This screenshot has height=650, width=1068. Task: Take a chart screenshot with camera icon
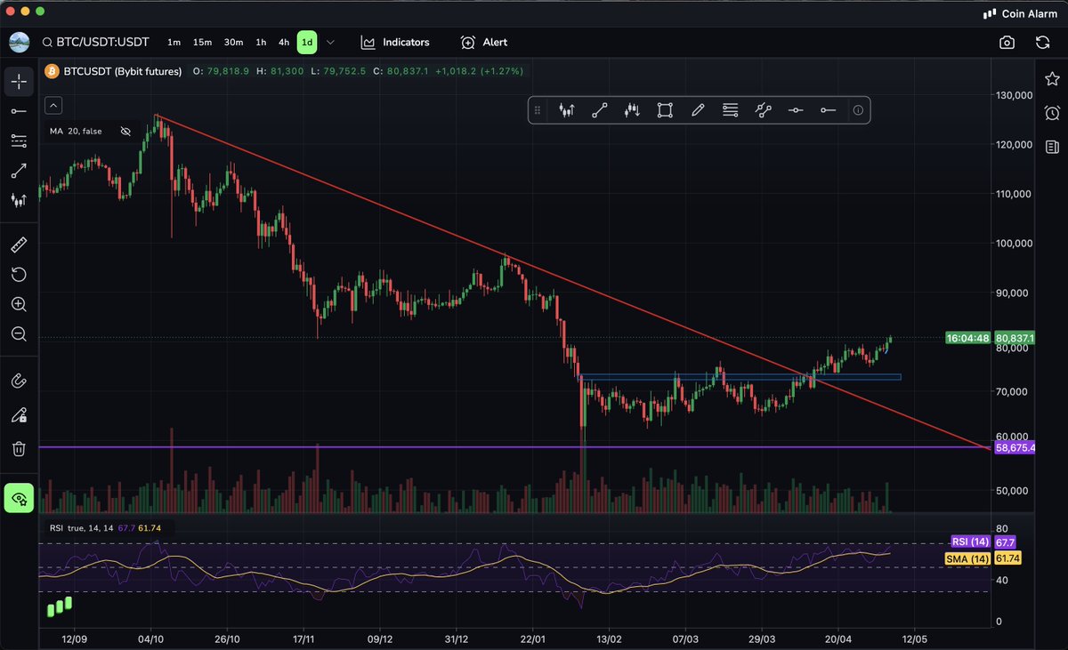(1007, 42)
